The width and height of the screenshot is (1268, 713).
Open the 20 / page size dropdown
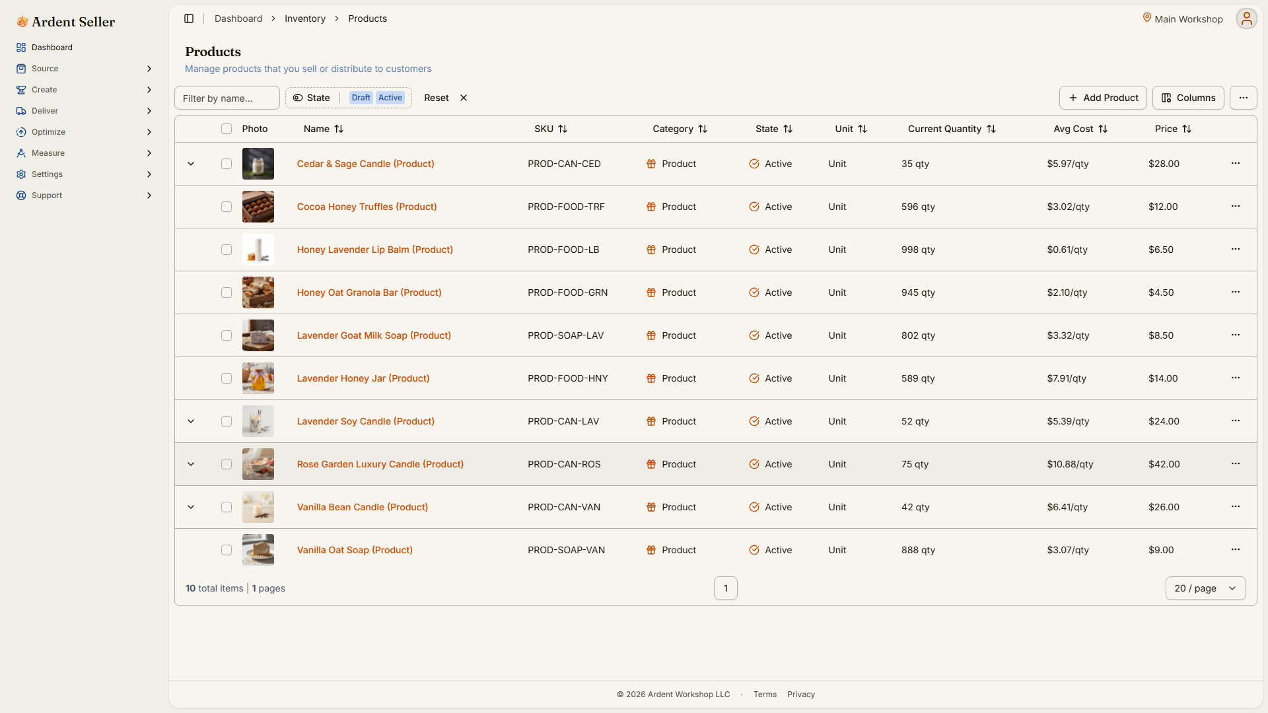[1205, 588]
